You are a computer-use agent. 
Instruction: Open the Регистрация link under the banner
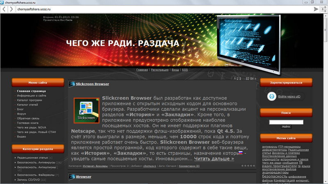click(159, 70)
